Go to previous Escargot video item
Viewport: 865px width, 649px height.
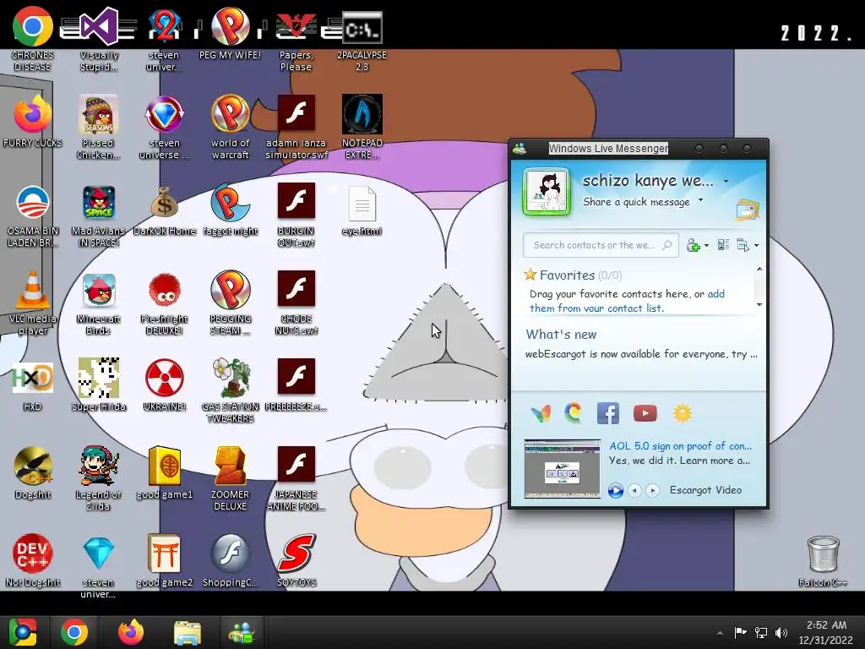point(634,490)
